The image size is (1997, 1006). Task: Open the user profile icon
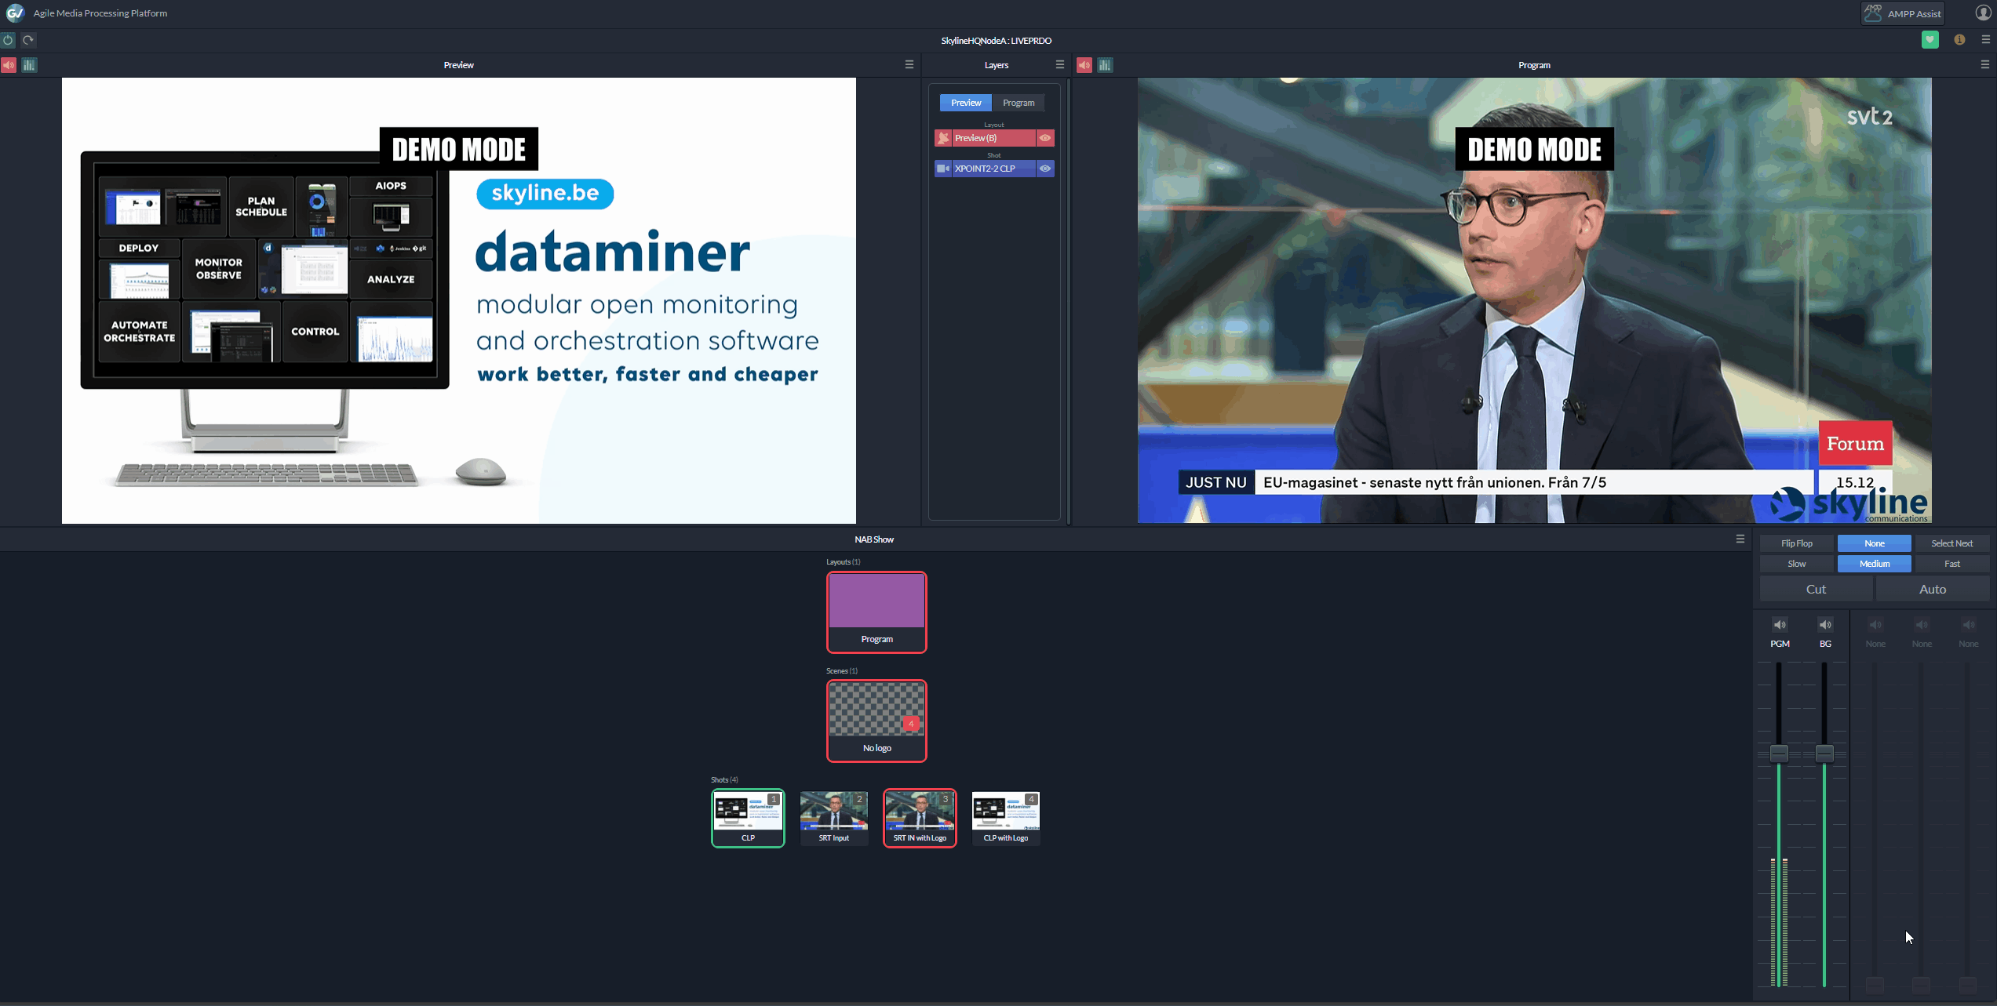point(1983,13)
